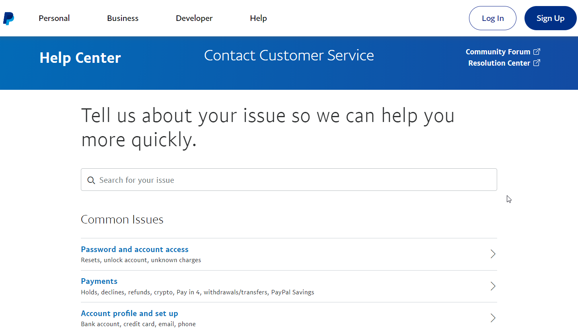
Task: Open the Payments topic link
Action: pyautogui.click(x=99, y=281)
